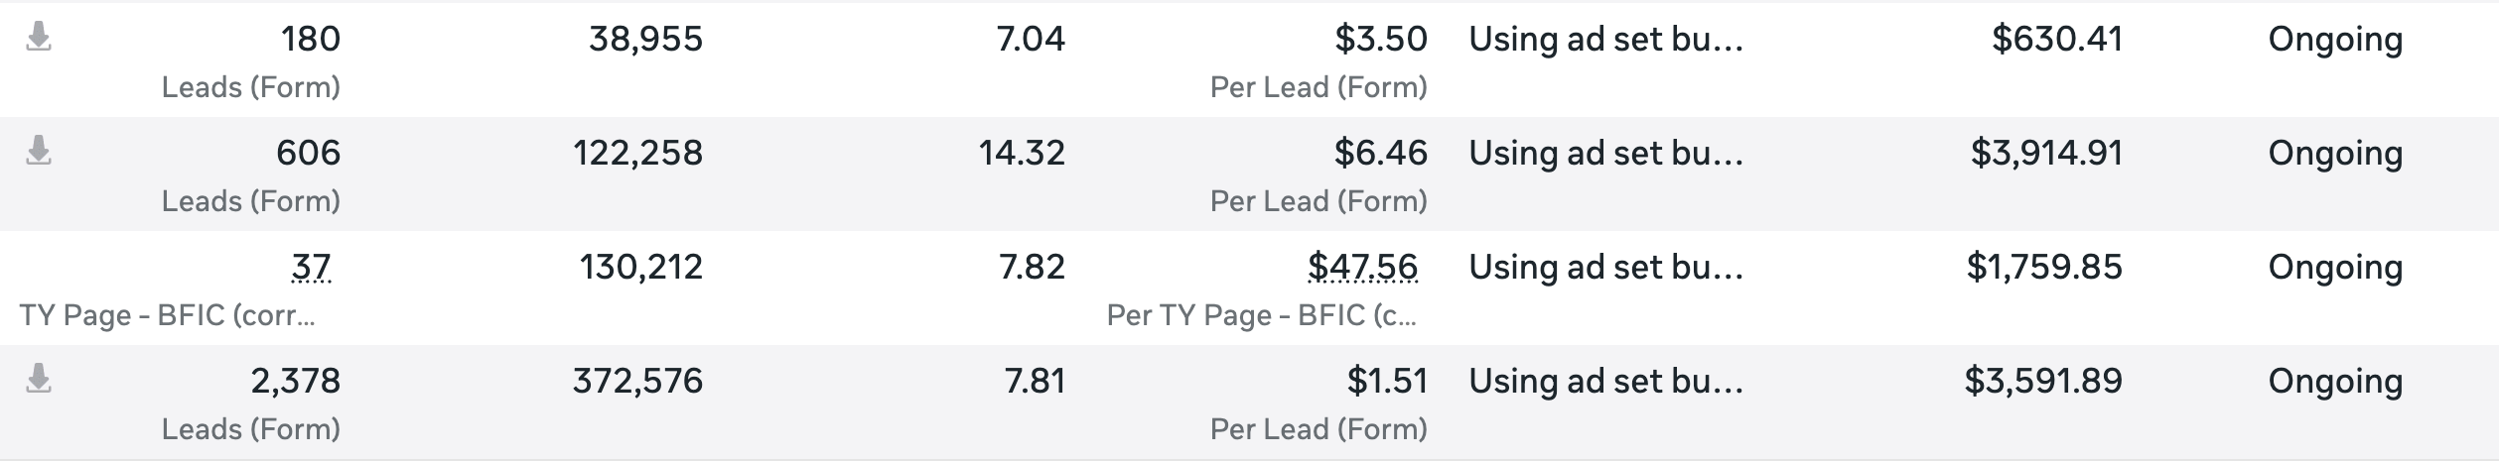The width and height of the screenshot is (2499, 462).
Task: Click download icon beside 2,378 leads row
Action: pos(39,380)
